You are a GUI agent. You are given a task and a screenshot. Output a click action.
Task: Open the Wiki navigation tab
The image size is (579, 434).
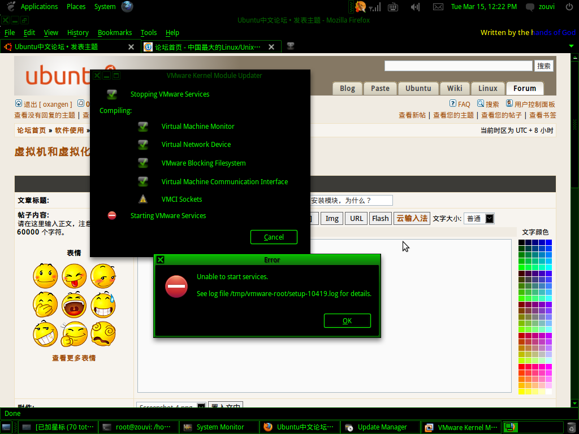tap(455, 89)
